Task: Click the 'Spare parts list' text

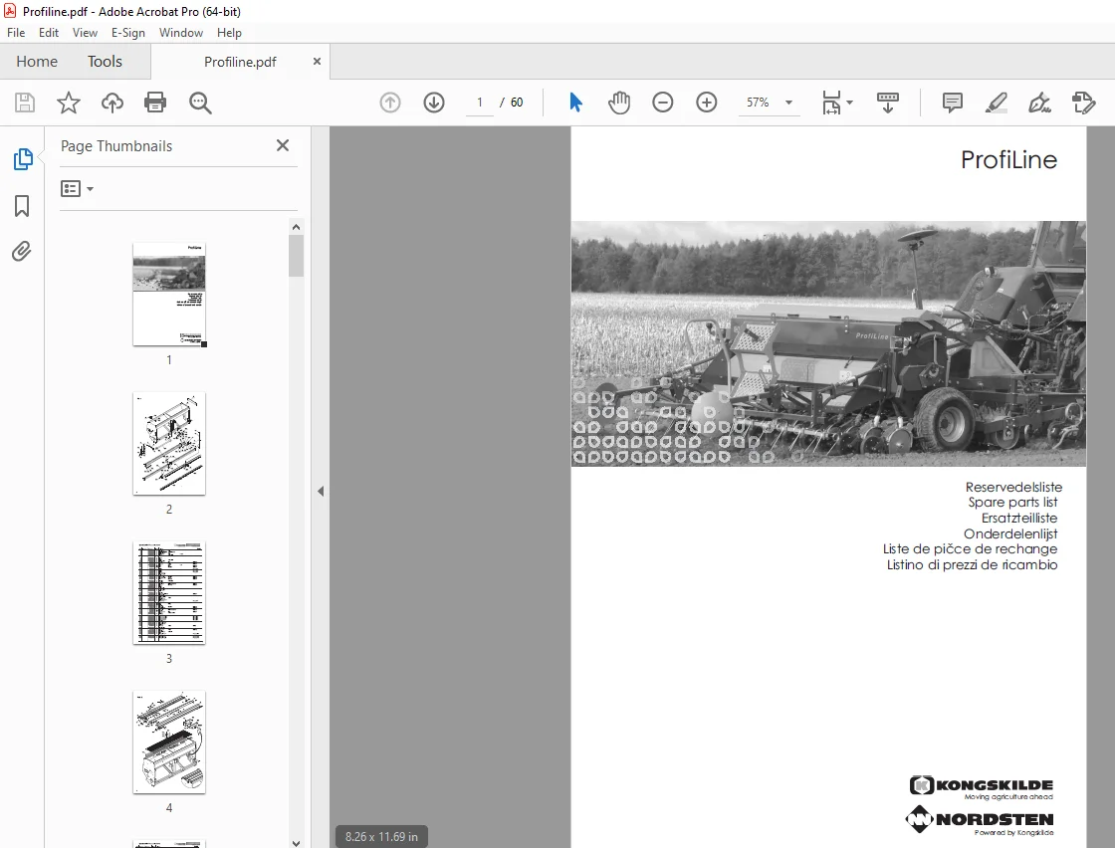Action: (1012, 503)
